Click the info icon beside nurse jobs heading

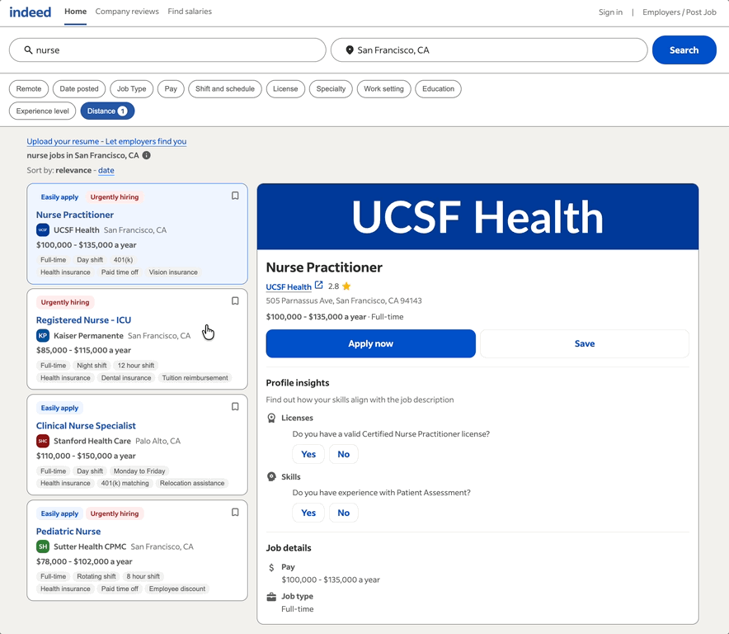pos(147,155)
